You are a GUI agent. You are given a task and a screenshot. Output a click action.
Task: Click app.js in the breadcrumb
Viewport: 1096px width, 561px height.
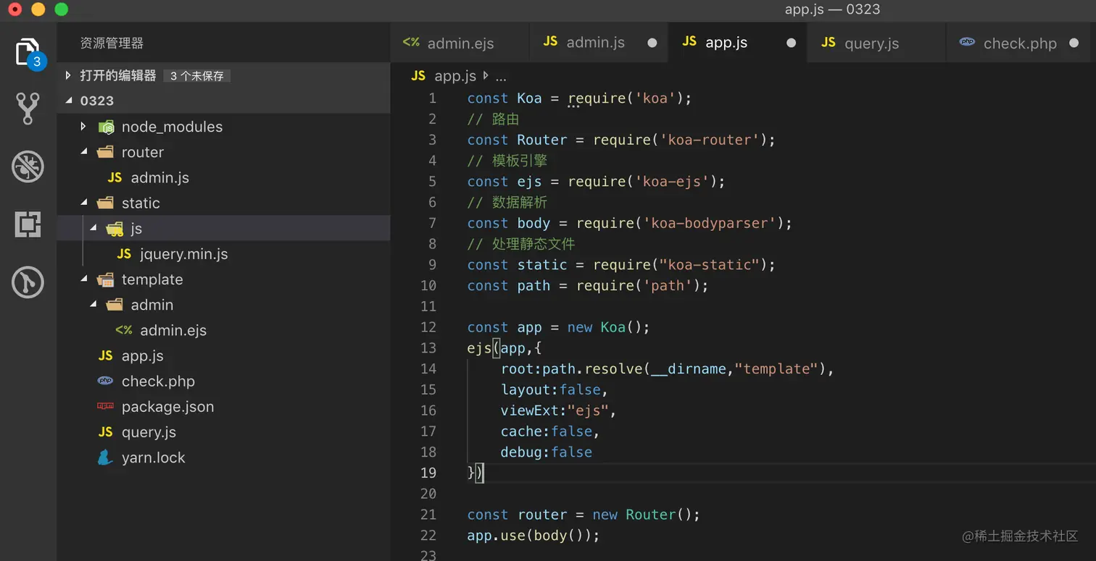(455, 76)
